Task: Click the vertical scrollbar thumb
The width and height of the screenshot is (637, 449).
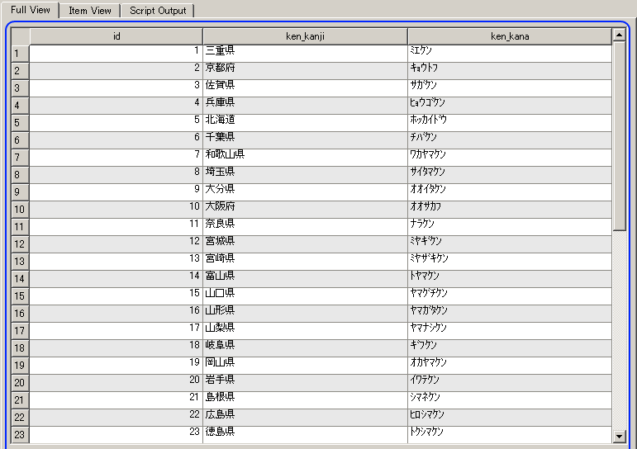Action: point(619,136)
